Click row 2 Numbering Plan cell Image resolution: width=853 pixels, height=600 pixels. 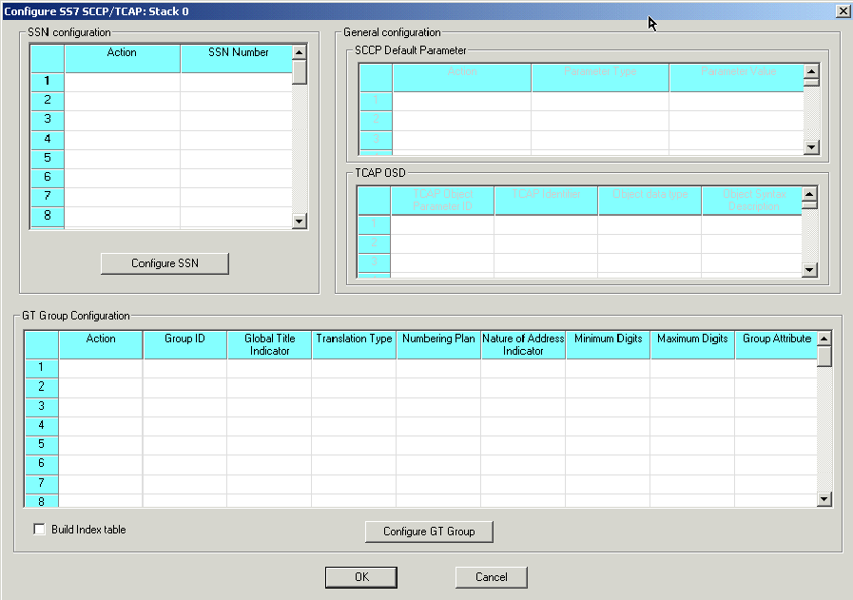(x=438, y=387)
